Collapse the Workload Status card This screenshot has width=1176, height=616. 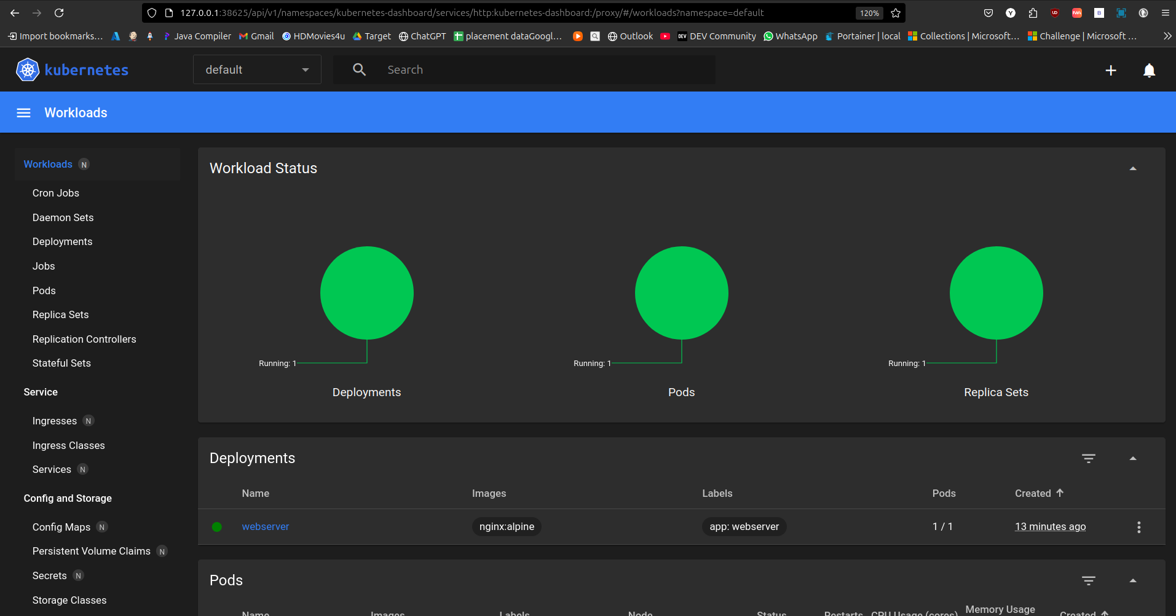1132,169
